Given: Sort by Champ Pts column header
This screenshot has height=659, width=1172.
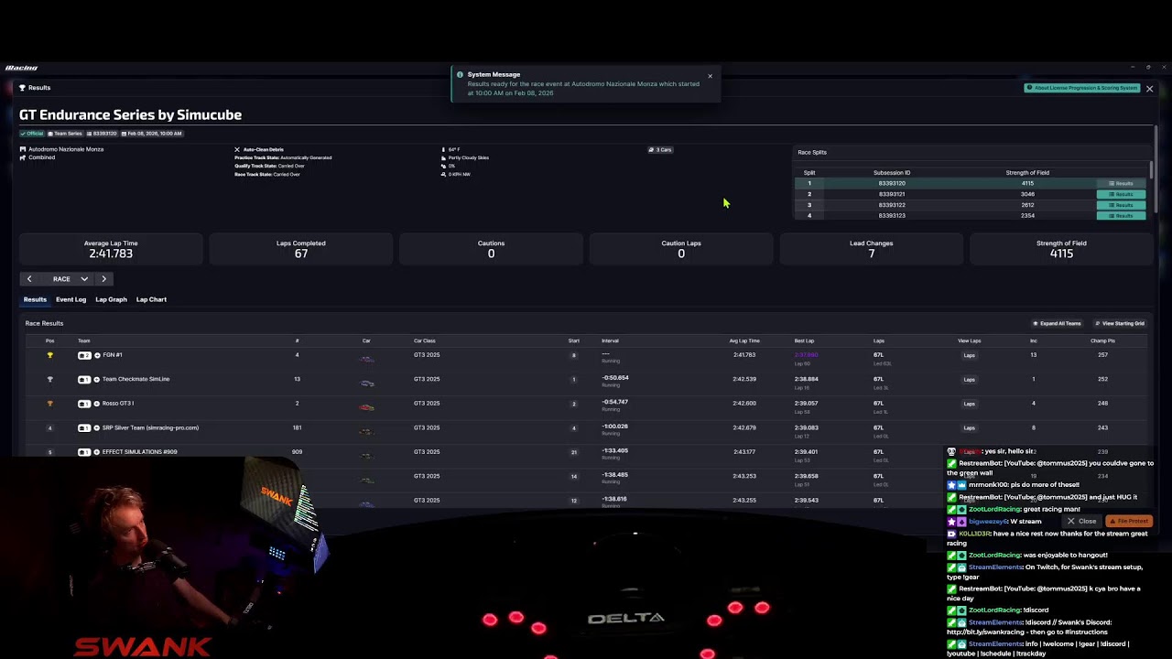Looking at the screenshot, I should point(1102,341).
